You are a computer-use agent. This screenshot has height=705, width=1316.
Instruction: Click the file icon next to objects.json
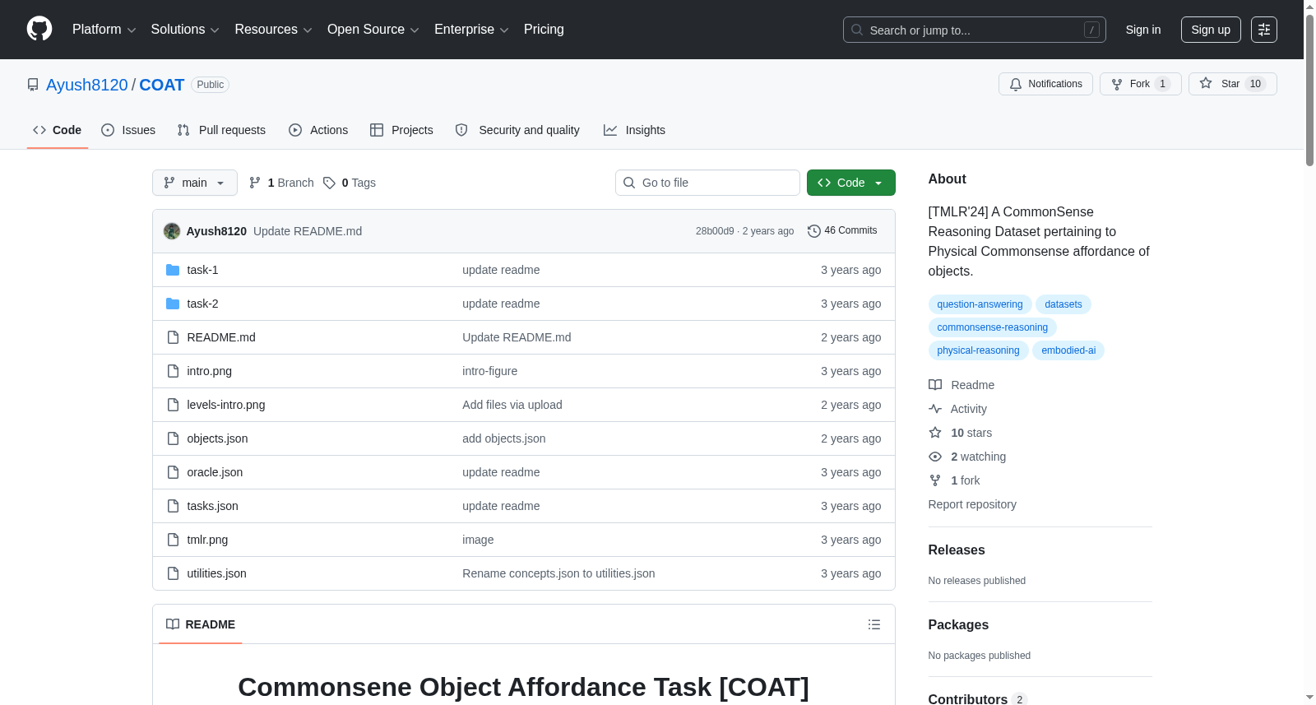(x=173, y=438)
